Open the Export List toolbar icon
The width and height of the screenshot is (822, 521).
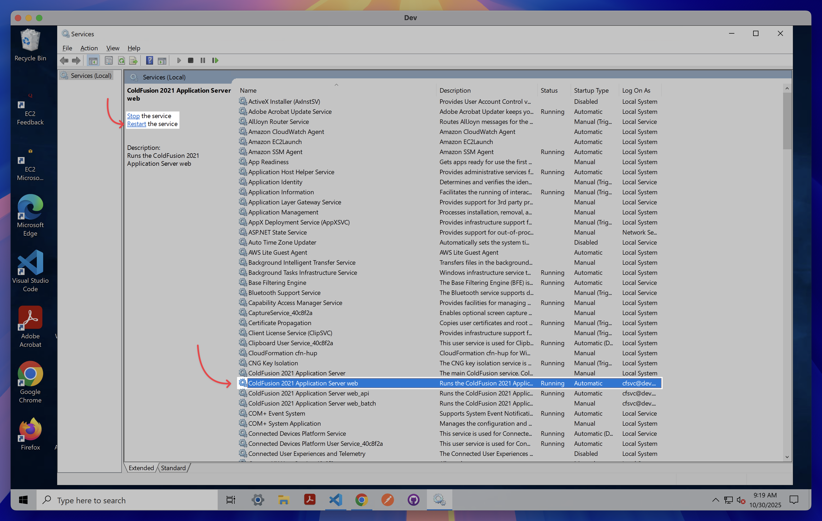tap(133, 60)
